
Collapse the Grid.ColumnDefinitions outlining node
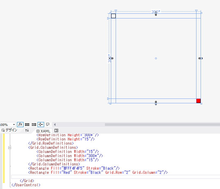tap(10, 148)
